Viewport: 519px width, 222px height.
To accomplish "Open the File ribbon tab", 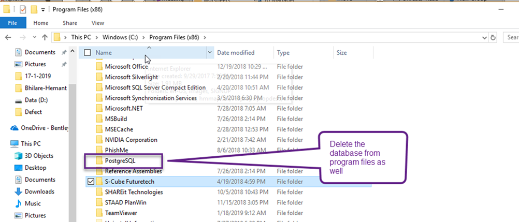I will click(x=12, y=23).
